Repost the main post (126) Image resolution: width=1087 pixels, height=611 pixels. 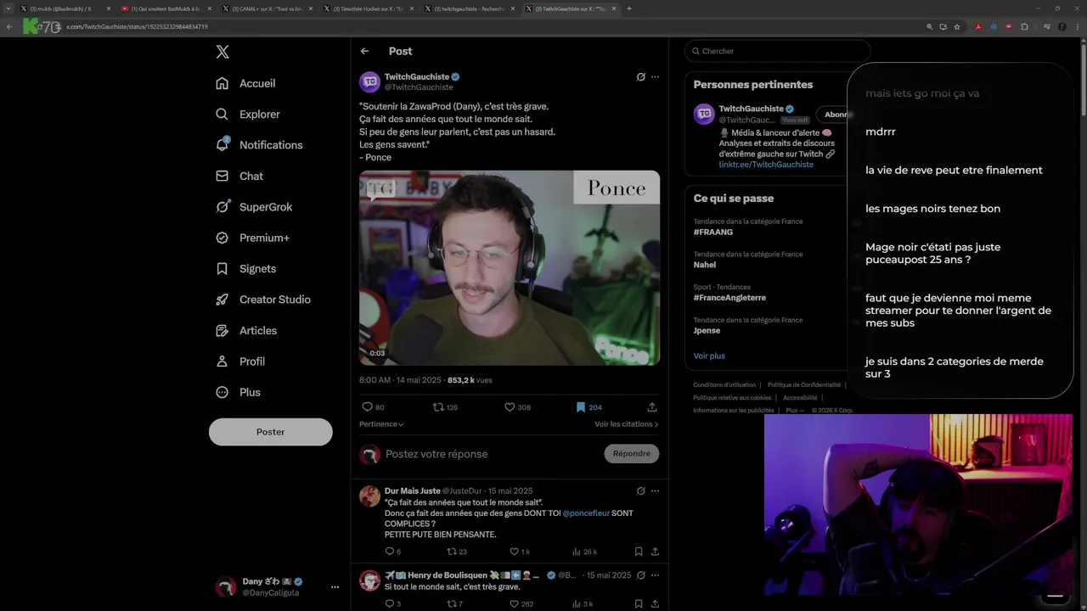[x=445, y=407]
